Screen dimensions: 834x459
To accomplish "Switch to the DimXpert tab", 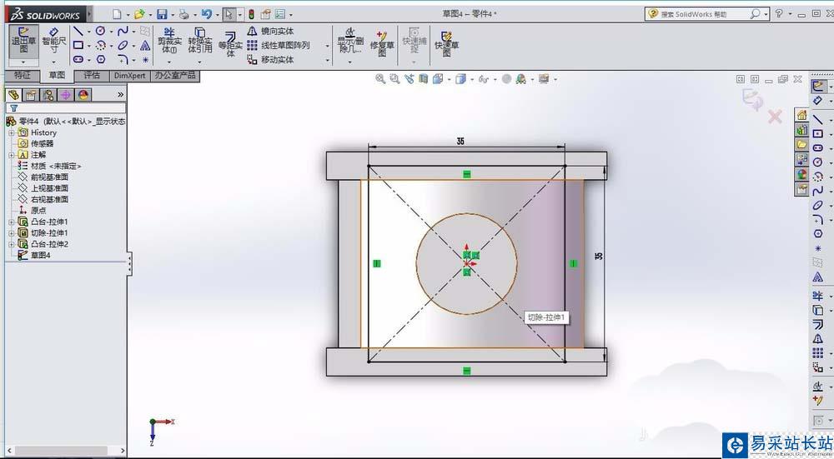I will coord(129,76).
